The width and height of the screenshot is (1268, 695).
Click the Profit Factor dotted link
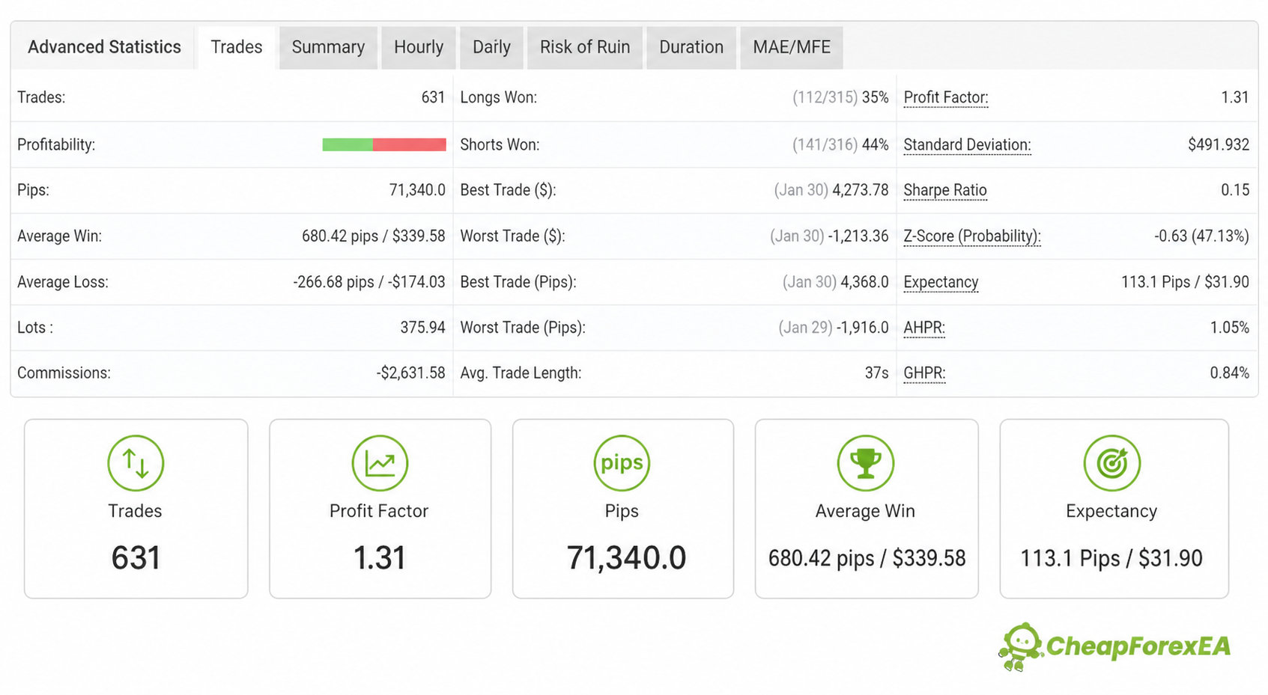946,97
